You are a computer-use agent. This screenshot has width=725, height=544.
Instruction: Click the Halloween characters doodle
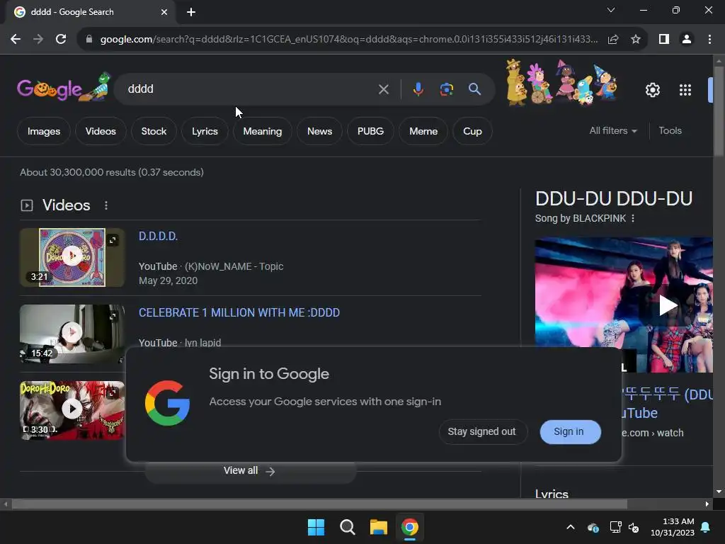561,83
